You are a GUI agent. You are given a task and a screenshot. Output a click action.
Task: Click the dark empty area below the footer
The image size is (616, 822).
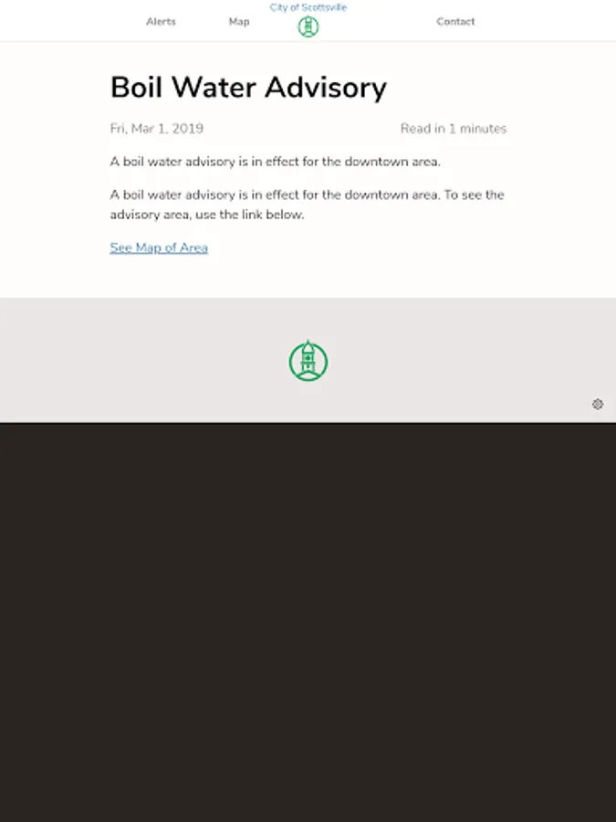tap(308, 622)
